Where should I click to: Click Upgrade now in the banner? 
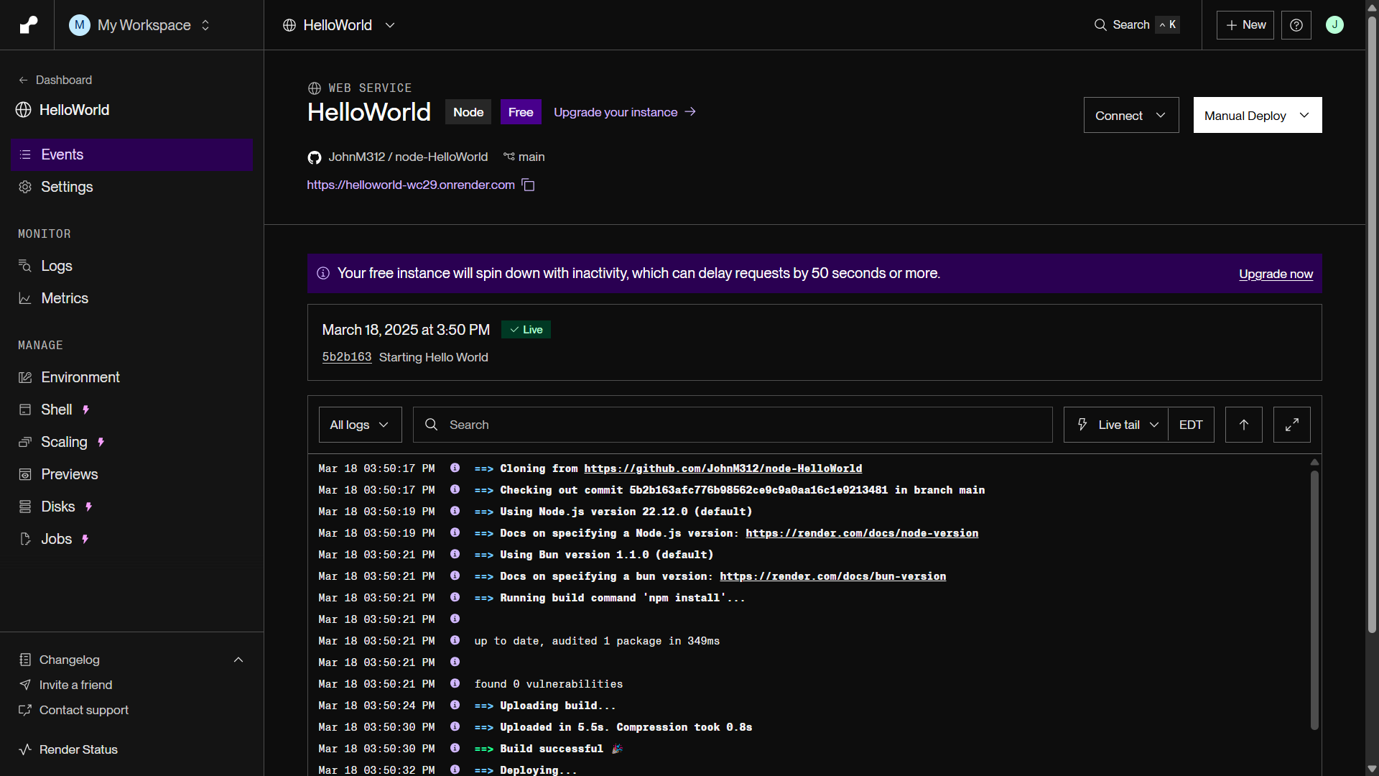click(1276, 274)
